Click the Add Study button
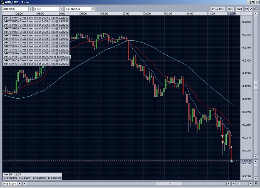 pos(10,183)
